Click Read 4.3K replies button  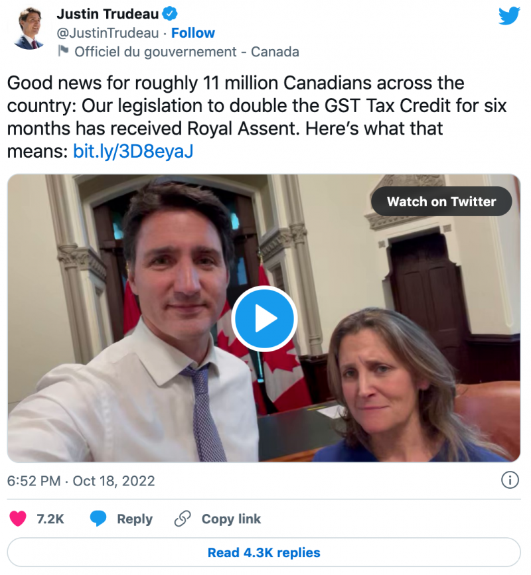264,552
